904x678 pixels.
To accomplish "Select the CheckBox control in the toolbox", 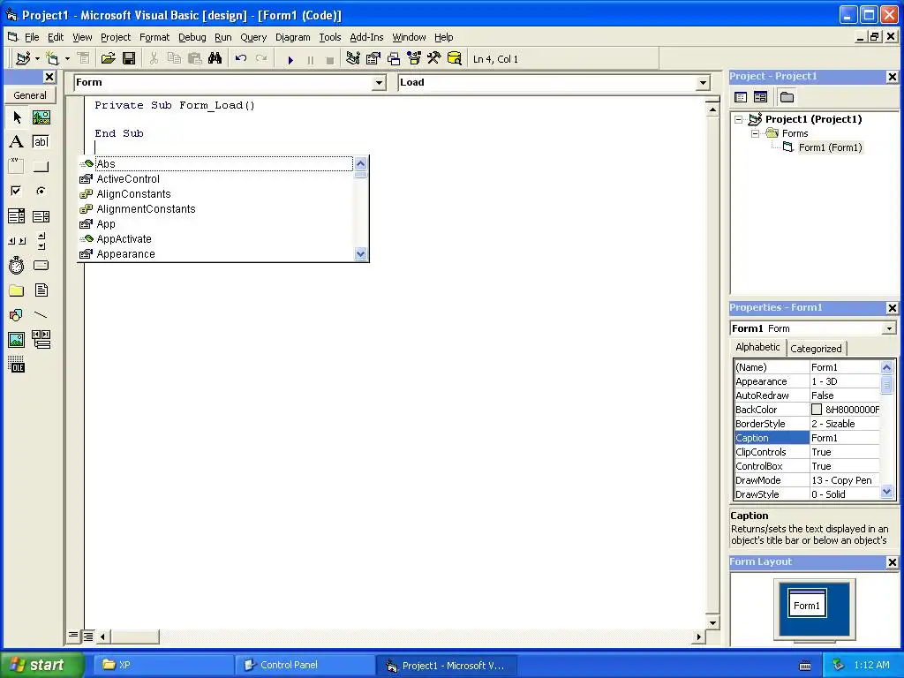I will point(17,191).
